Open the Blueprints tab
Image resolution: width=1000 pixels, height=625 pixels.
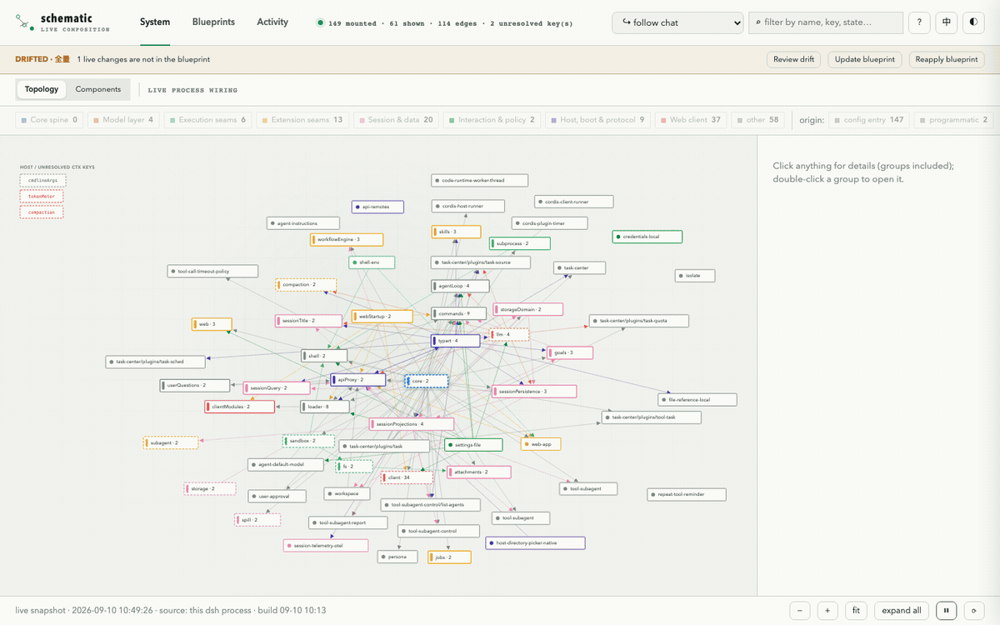coord(213,22)
